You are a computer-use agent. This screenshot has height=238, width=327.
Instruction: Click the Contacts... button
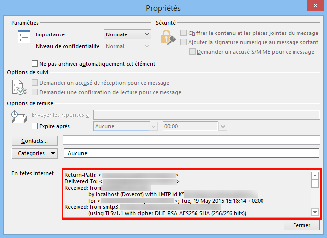(34, 140)
